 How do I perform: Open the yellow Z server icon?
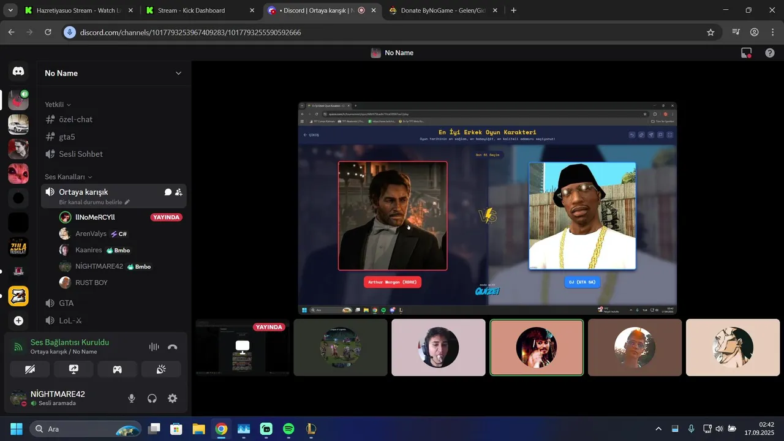18,296
